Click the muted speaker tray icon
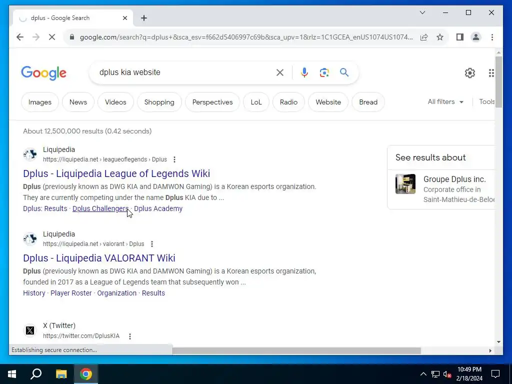Image resolution: width=512 pixels, height=384 pixels. tap(447, 374)
